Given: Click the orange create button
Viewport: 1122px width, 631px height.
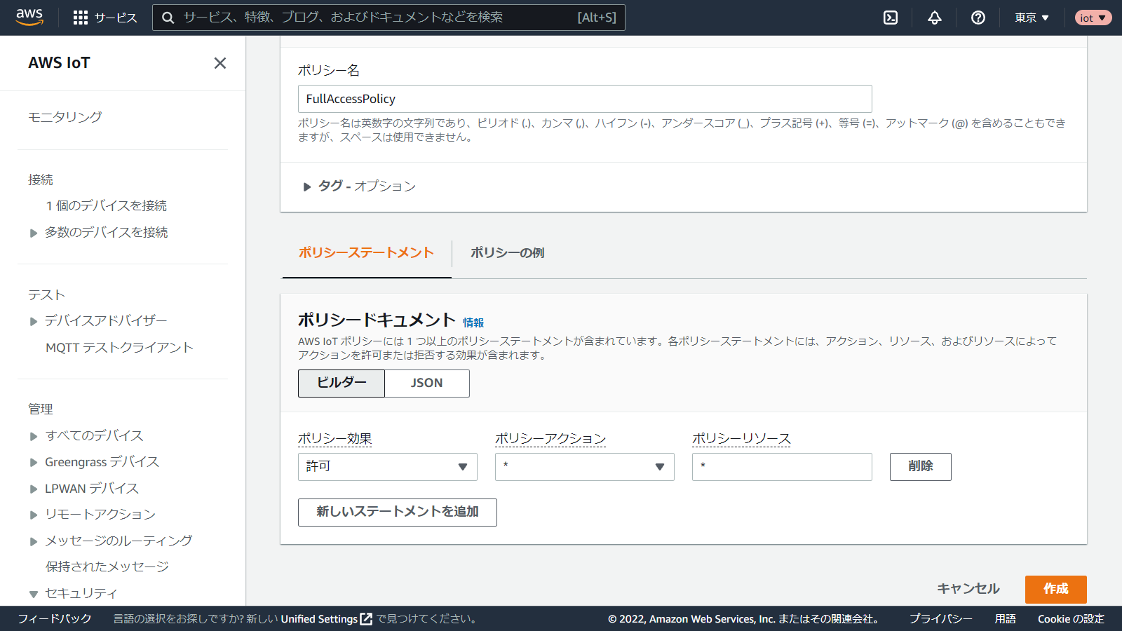Looking at the screenshot, I should (x=1055, y=589).
